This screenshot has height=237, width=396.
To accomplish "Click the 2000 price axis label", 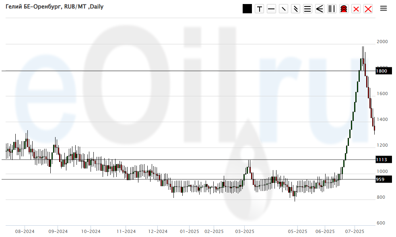I will coord(382,42).
